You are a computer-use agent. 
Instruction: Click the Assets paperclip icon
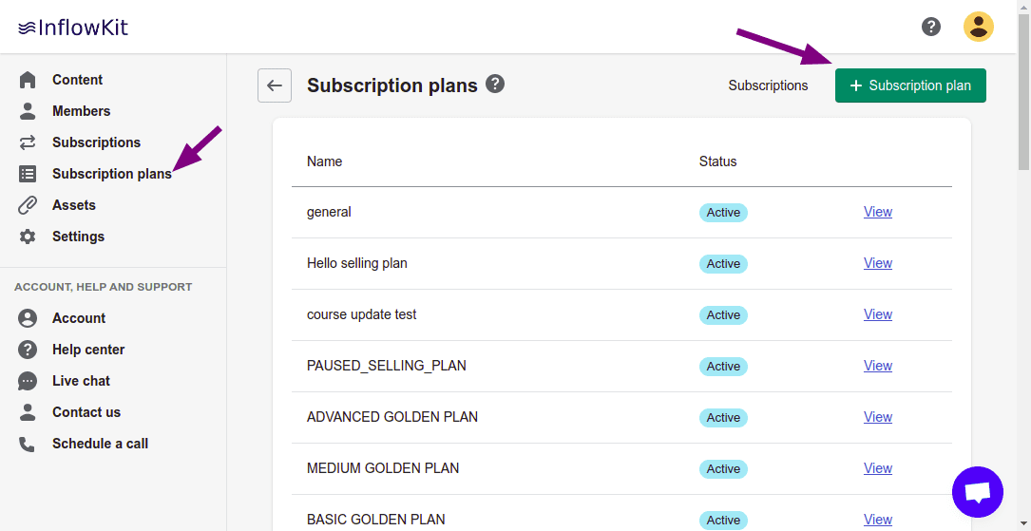(28, 205)
